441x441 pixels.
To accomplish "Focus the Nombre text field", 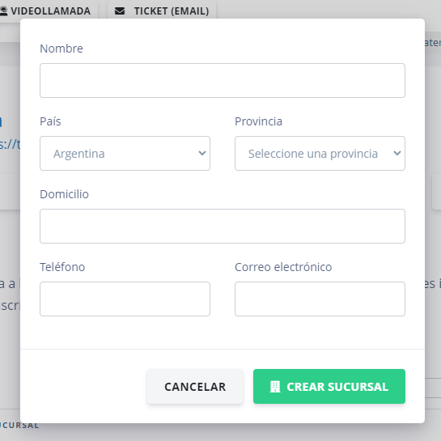I will [x=223, y=80].
